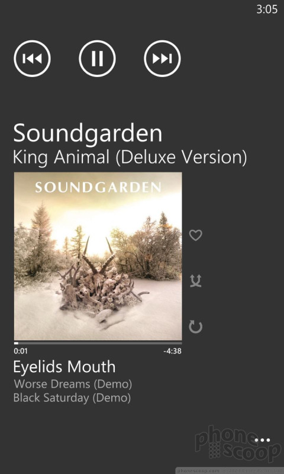The width and height of the screenshot is (284, 474).
Task: Tap the Soundgarden artist name
Action: pyautogui.click(x=88, y=133)
